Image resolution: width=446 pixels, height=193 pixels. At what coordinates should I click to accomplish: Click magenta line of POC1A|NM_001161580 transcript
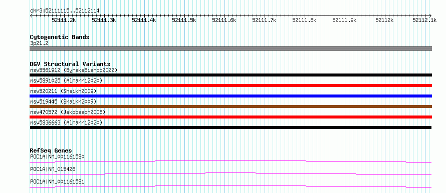[231, 161]
